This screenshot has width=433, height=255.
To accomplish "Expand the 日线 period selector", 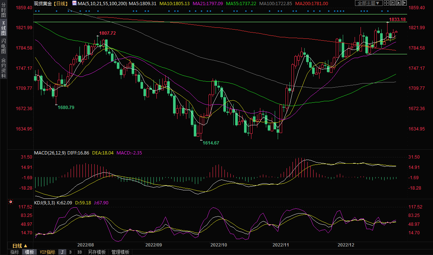I will click(x=20, y=246).
